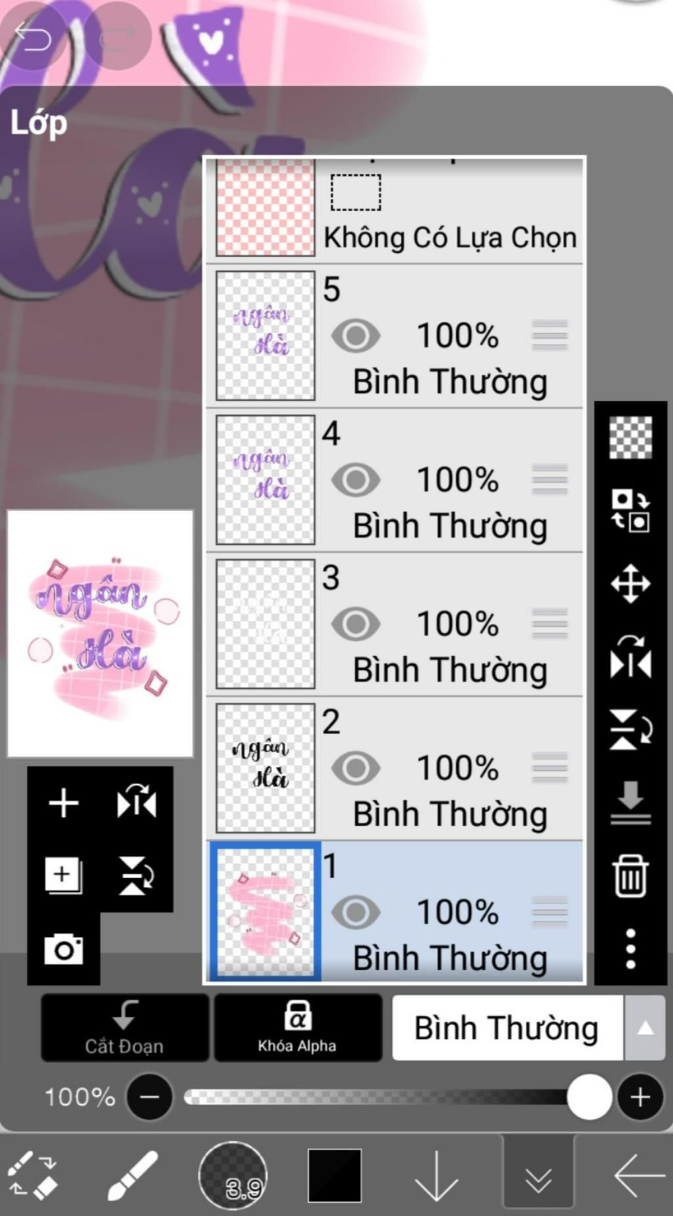Select layer 2 in layer list
Screen dimensions: 673x1216
pos(394,768)
